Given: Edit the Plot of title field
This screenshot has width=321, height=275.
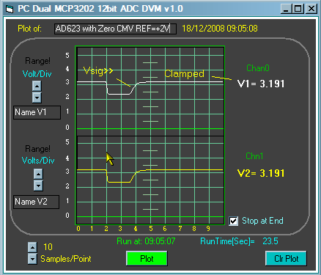Looking at the screenshot, I should click(115, 29).
